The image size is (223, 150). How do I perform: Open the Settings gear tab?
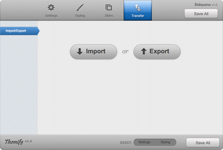[x=51, y=11]
